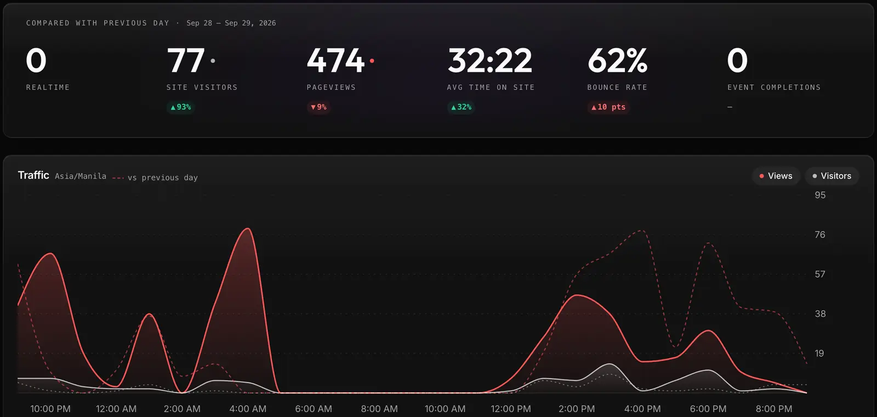Click the date range Sep 28 – Sep 29, 2026
Image resolution: width=877 pixels, height=417 pixels.
(x=231, y=23)
